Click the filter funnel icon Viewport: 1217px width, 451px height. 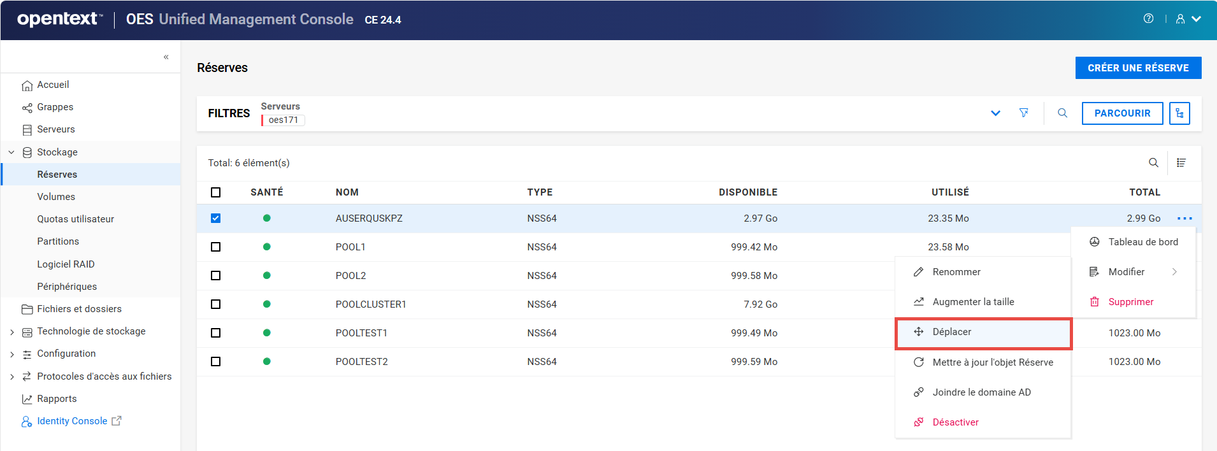pos(1024,113)
